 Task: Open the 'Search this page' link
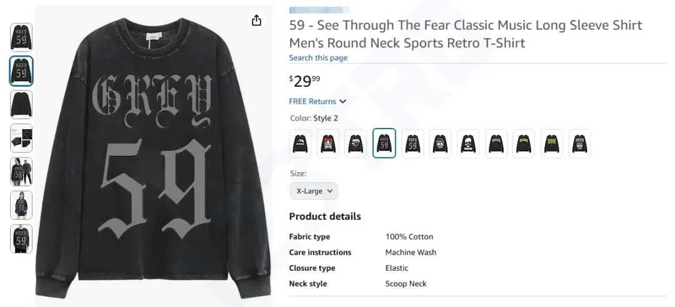click(x=318, y=58)
